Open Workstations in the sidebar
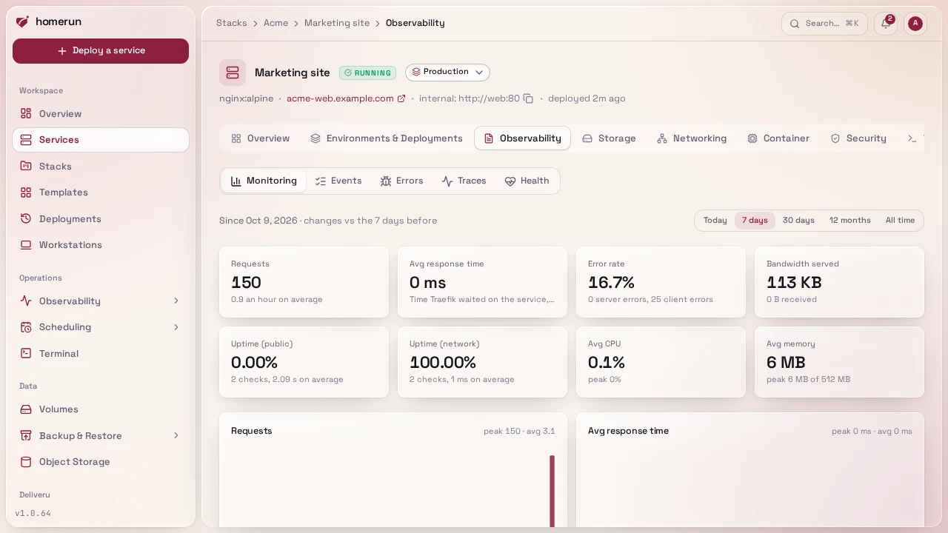The height and width of the screenshot is (533, 948). [101, 245]
